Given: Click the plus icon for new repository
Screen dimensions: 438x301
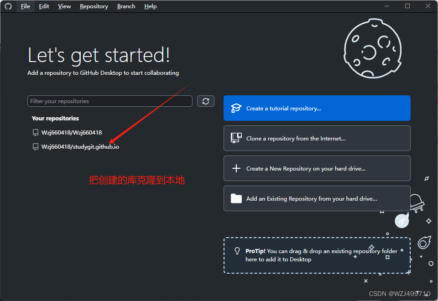Looking at the screenshot, I should coord(236,168).
